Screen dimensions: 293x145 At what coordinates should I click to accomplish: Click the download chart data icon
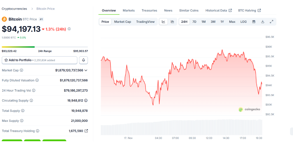(x=263, y=22)
